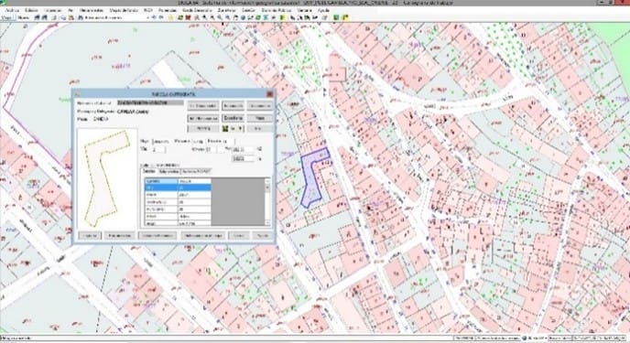Image resolution: width=630 pixels, height=343 pixels.
Task: Click the table scrollbar down arrow in dialog
Action: click(267, 222)
